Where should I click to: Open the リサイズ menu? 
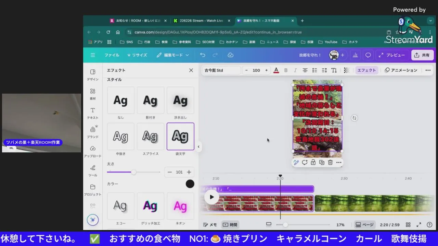pos(137,55)
